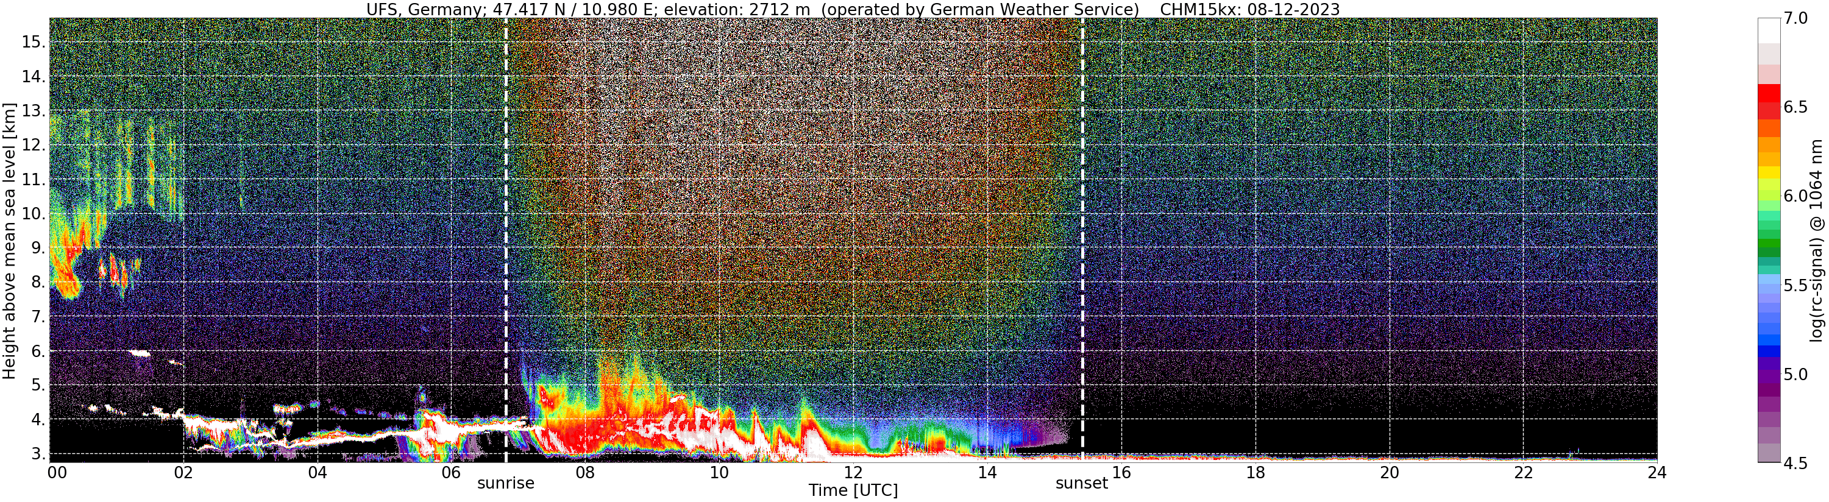
Task: Click the y-axis tick label '12.'
Action: 34,145
